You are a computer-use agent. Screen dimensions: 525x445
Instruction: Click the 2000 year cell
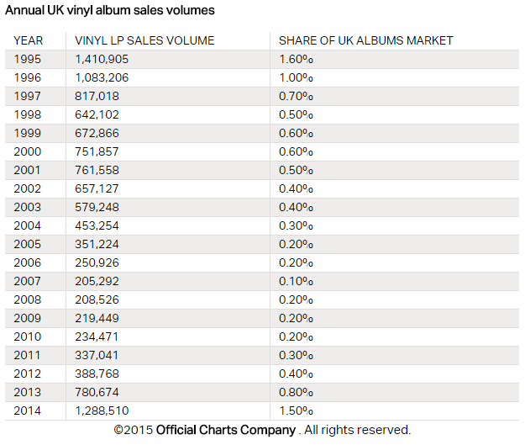click(x=29, y=151)
